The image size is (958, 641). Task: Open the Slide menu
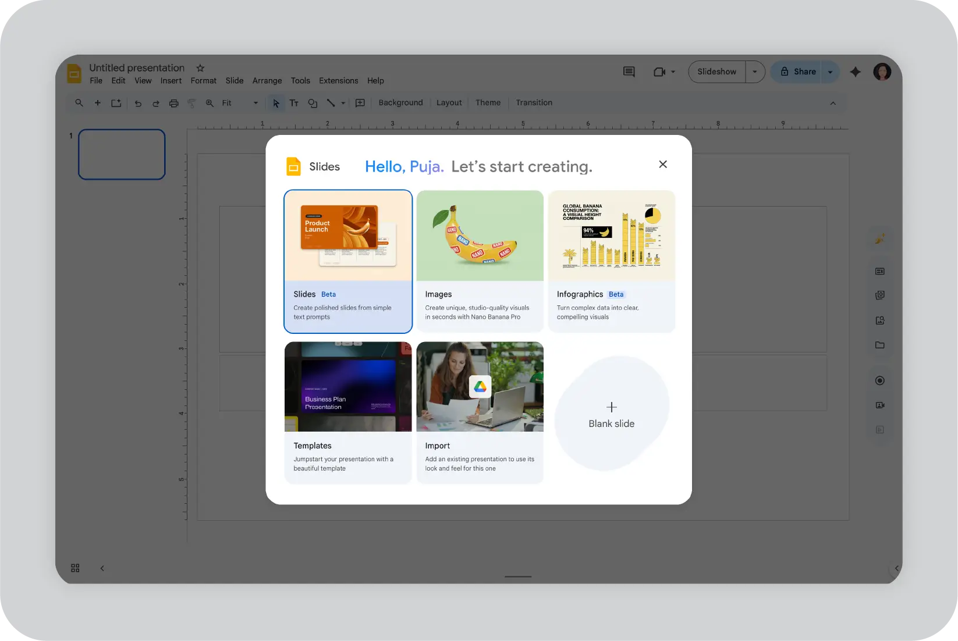[x=235, y=81]
